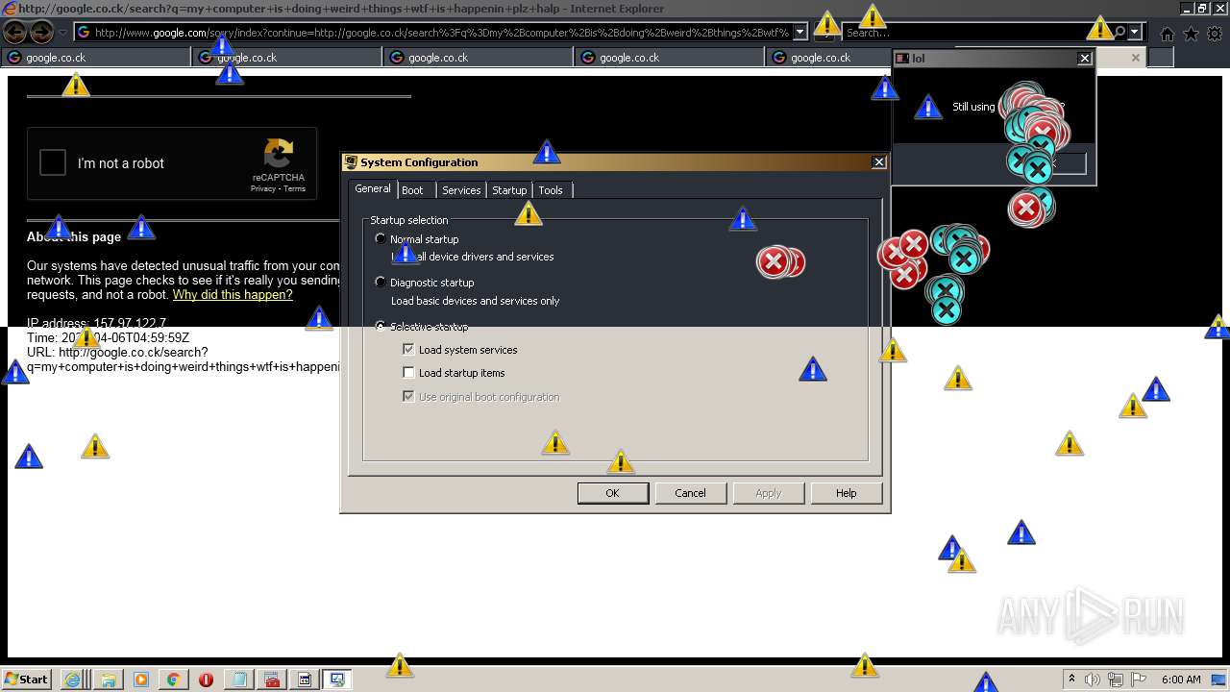
Task: Select the Normal startup radio button
Action: coord(381,238)
